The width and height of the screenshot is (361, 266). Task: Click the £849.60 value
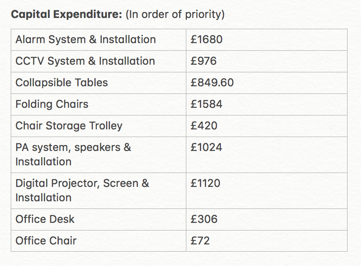pos(212,82)
